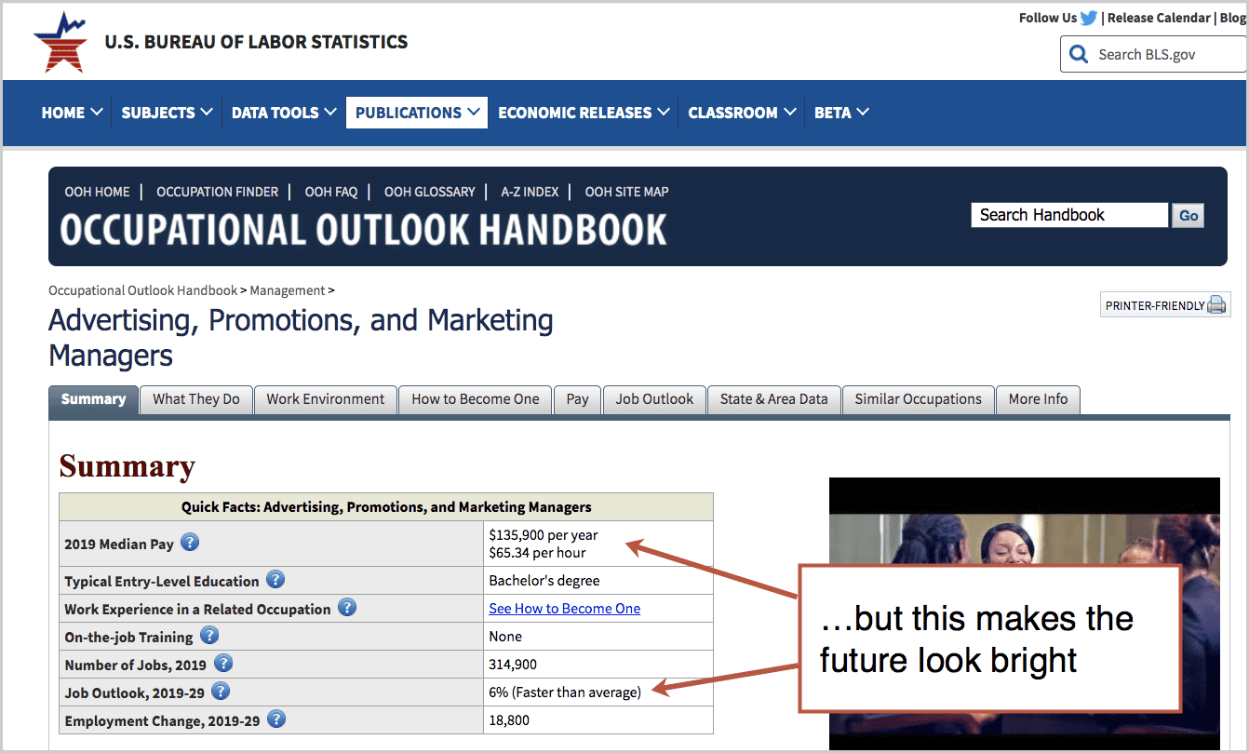This screenshot has height=753, width=1249.
Task: Focus the Search Handbook input field
Action: pyautogui.click(x=1069, y=215)
